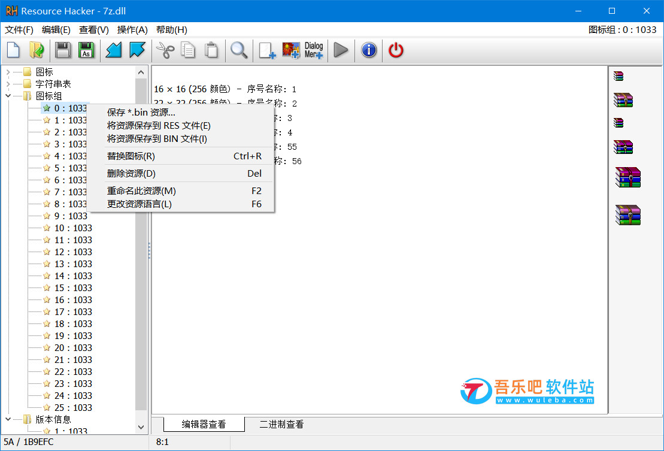Open the 帮助(H) menu
Image resolution: width=664 pixels, height=451 pixels.
click(171, 30)
